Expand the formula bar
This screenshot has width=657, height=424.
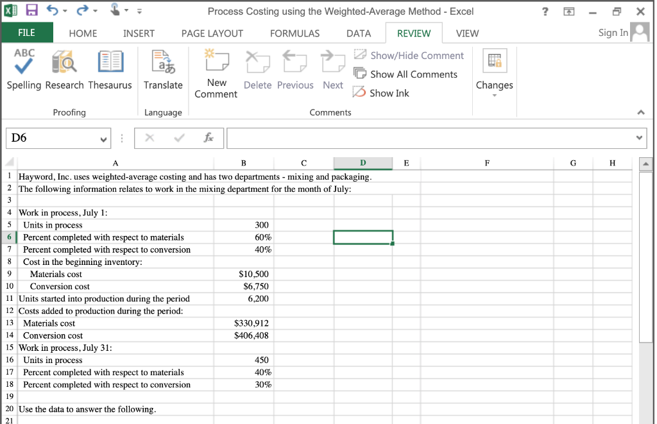[x=639, y=137]
